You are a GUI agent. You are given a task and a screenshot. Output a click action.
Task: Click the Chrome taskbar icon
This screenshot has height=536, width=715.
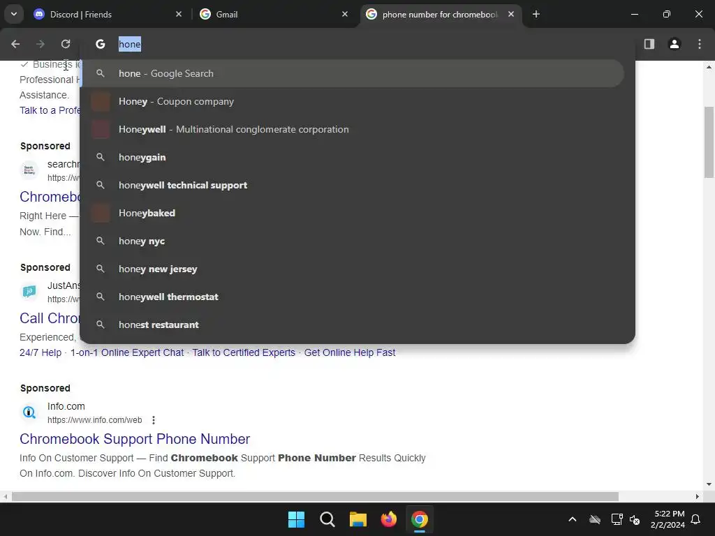point(420,519)
